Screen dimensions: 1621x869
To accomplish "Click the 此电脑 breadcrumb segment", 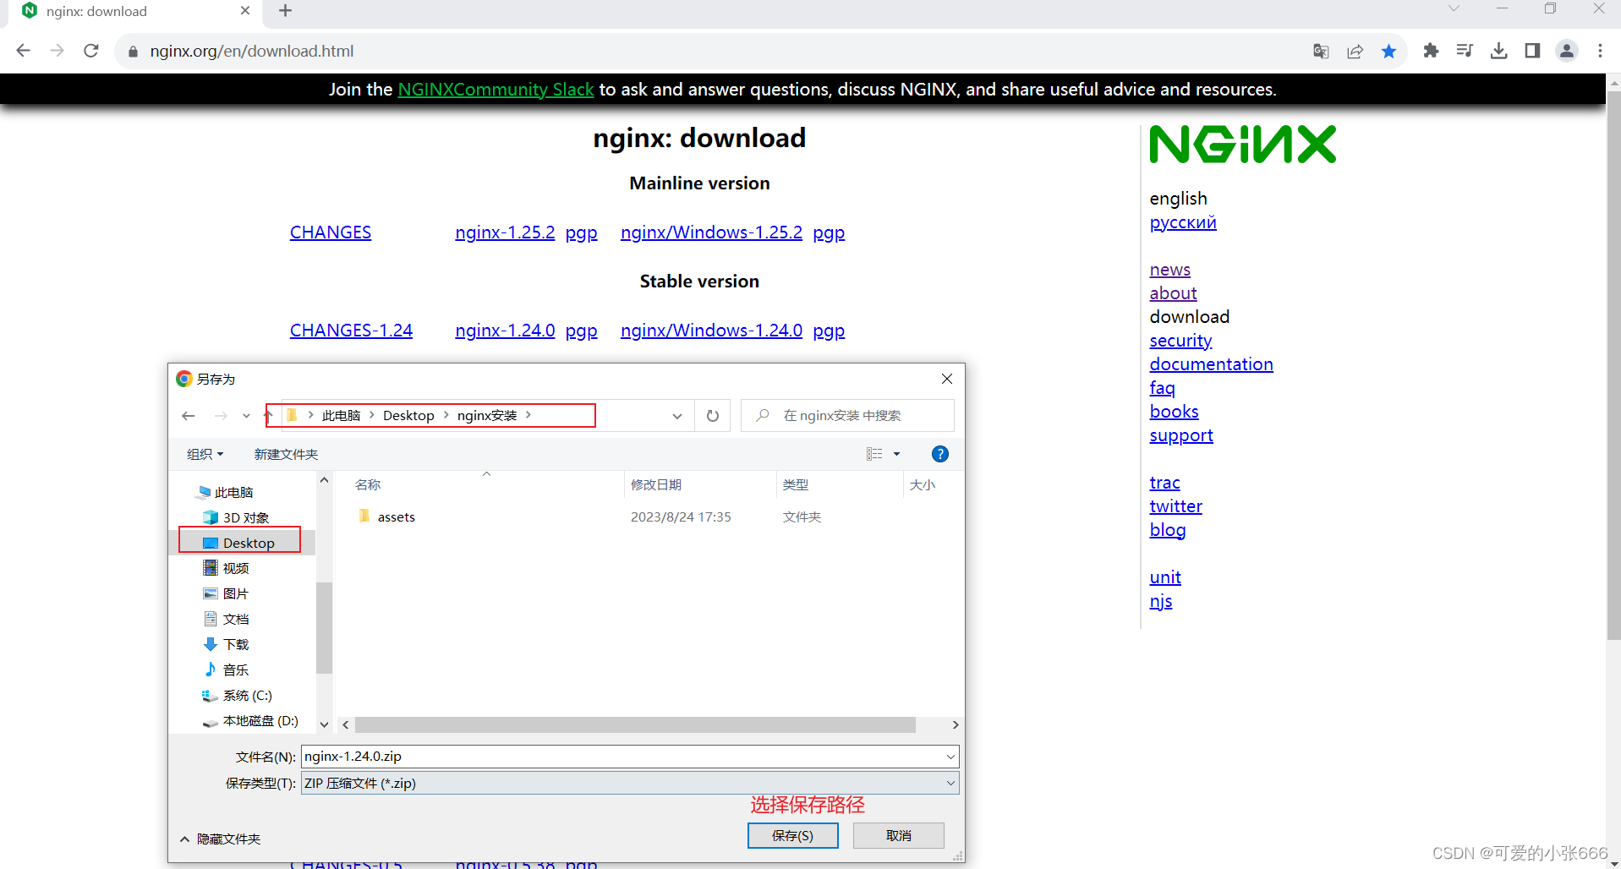I will pyautogui.click(x=341, y=415).
